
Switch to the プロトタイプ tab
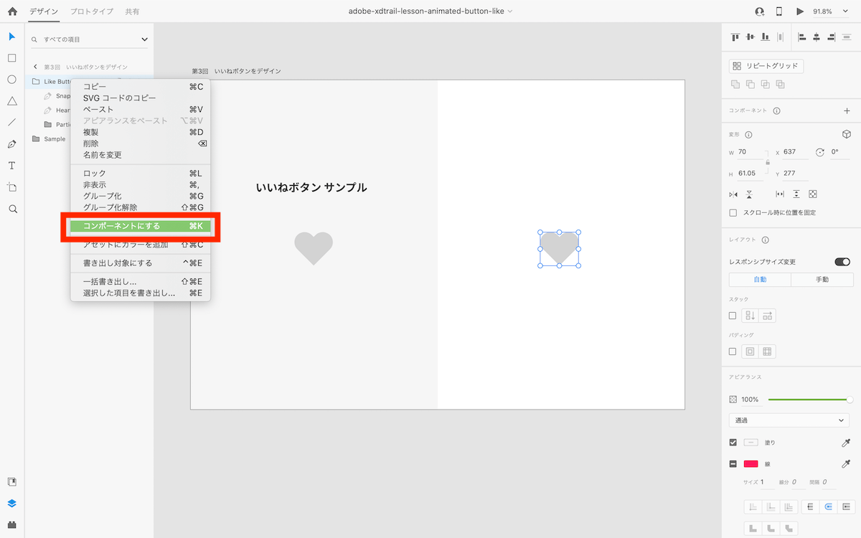[91, 11]
